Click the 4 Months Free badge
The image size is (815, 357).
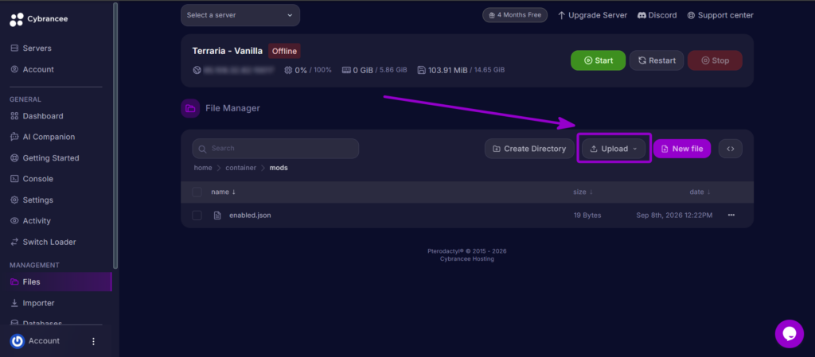[515, 15]
